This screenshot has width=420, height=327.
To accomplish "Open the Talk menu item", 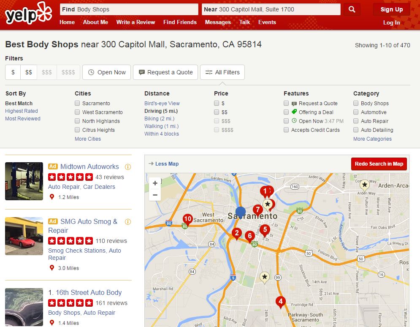I will pyautogui.click(x=244, y=22).
